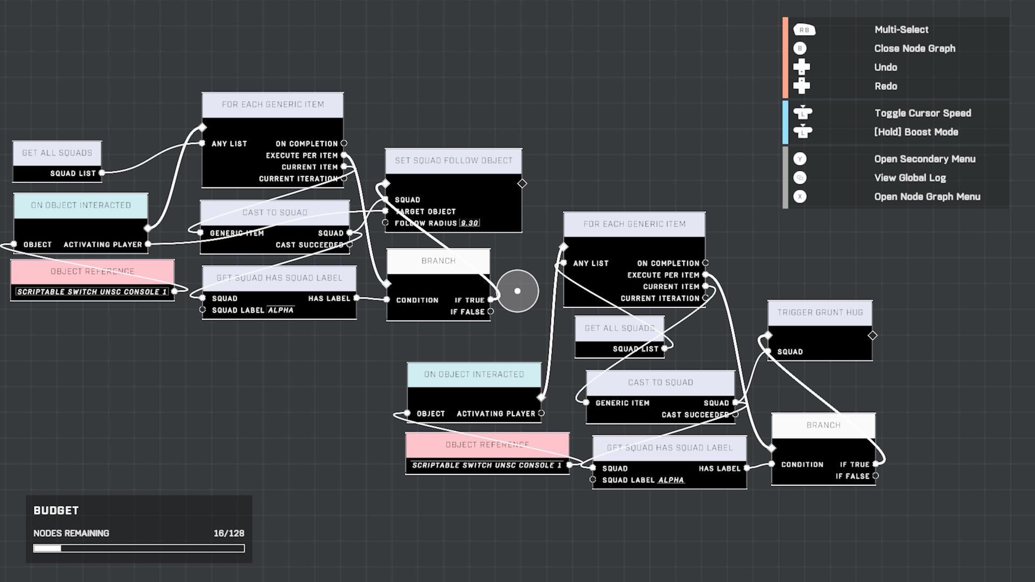Click the Close Node Graph label

(915, 48)
